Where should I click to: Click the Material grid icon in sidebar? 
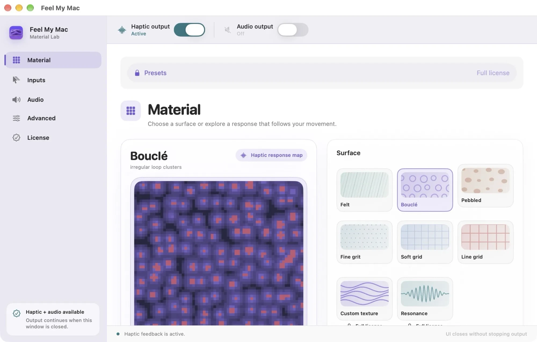click(16, 60)
